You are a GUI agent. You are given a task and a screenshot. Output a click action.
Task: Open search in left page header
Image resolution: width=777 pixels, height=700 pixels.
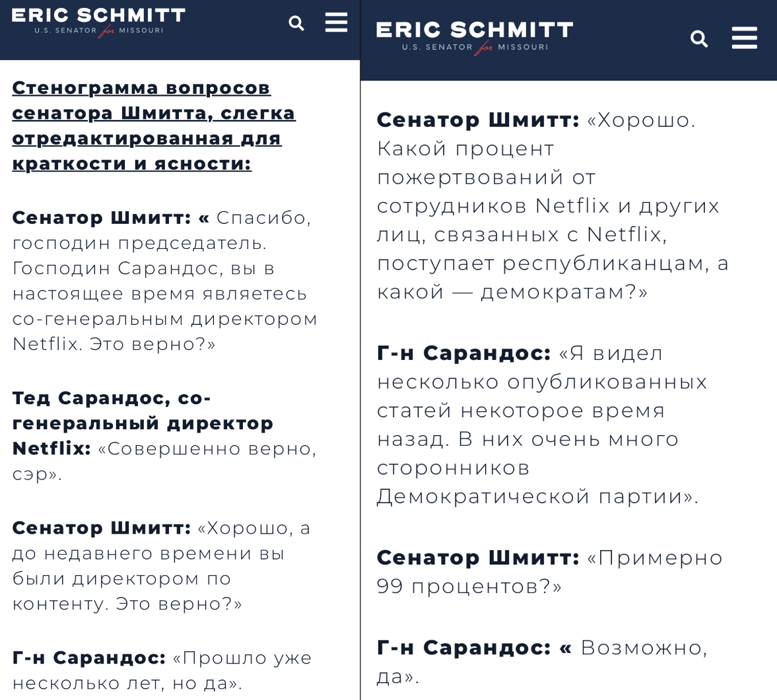296,23
